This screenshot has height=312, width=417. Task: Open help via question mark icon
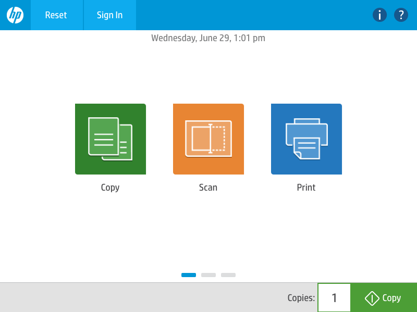tap(401, 15)
